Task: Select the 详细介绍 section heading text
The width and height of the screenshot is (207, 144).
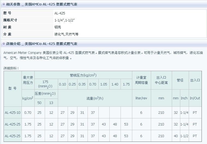Action: point(41,44)
